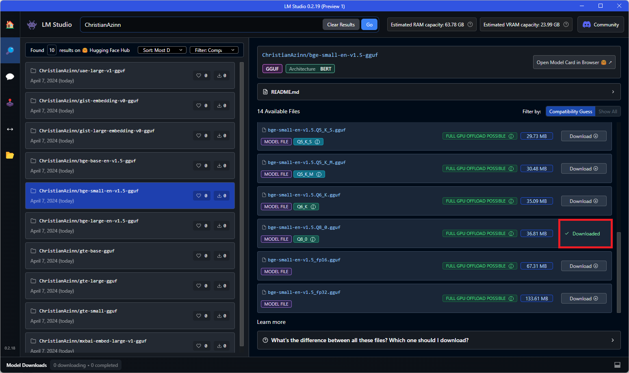Screen dimensions: 629x373
Task: Click info icon on Q8_0 quantization tag
Action: [x=313, y=239]
